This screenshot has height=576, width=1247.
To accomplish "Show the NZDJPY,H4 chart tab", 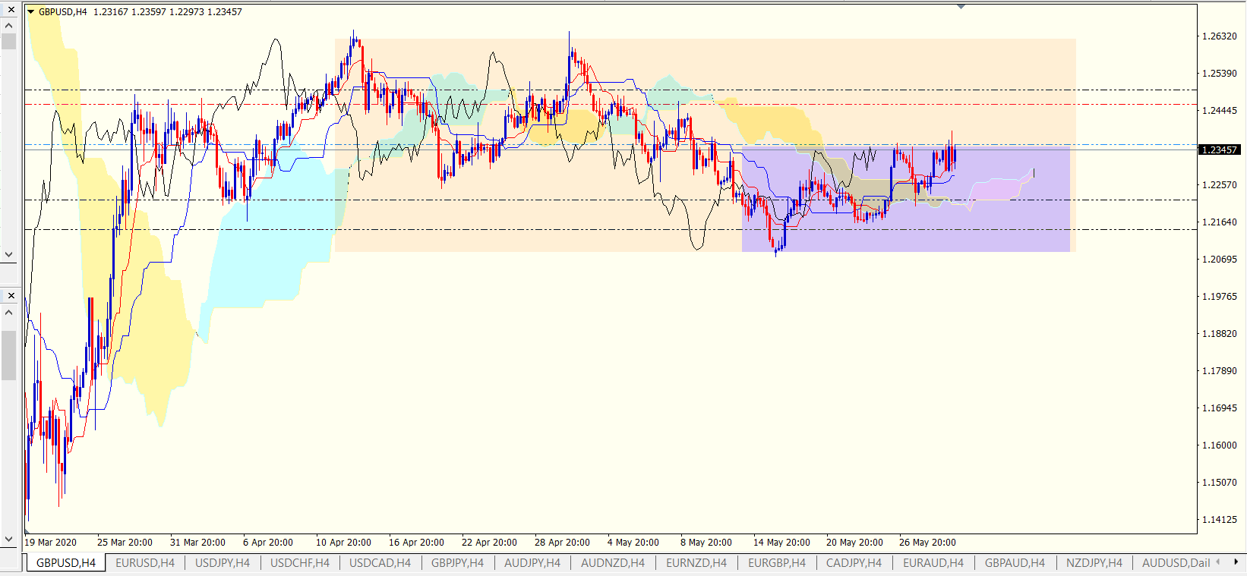I will [x=1094, y=562].
